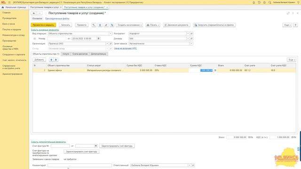Click the Дт/Кт postings icon in toolbar

tap(94, 25)
